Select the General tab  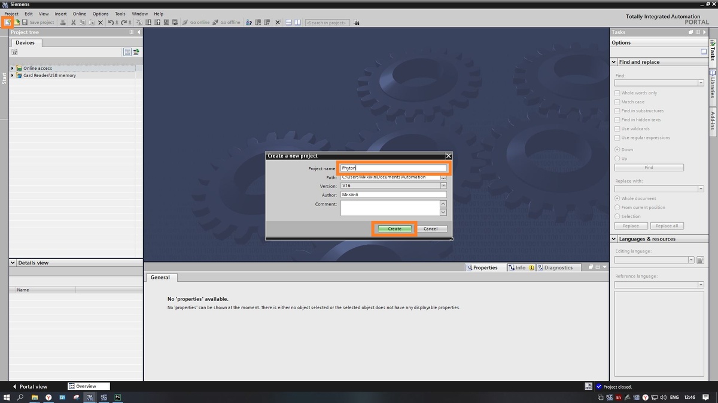tap(160, 277)
